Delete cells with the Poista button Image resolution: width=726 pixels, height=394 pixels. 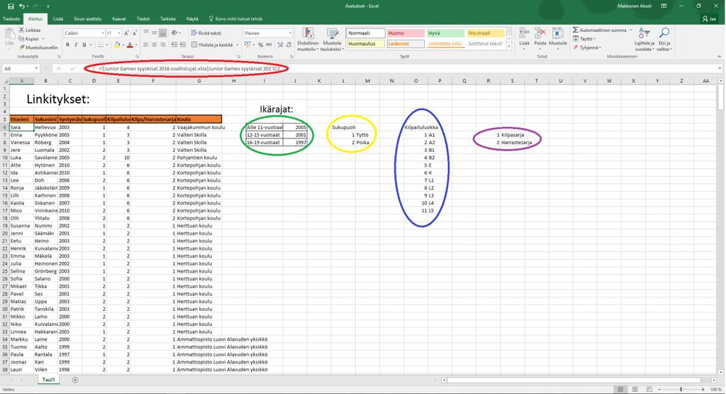pos(540,37)
